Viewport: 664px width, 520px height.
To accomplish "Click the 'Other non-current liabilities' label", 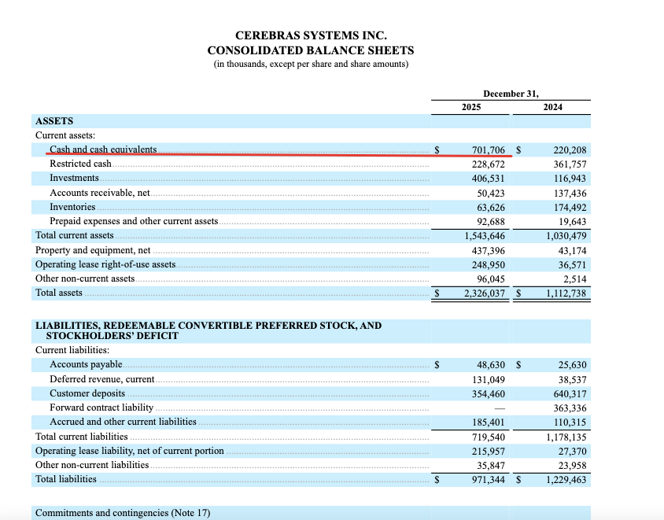I will (x=92, y=465).
